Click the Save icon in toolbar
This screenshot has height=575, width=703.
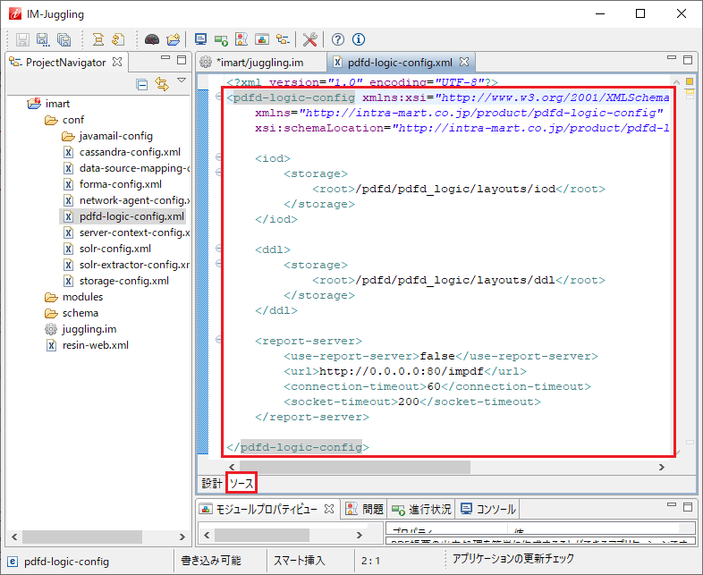pos(21,39)
